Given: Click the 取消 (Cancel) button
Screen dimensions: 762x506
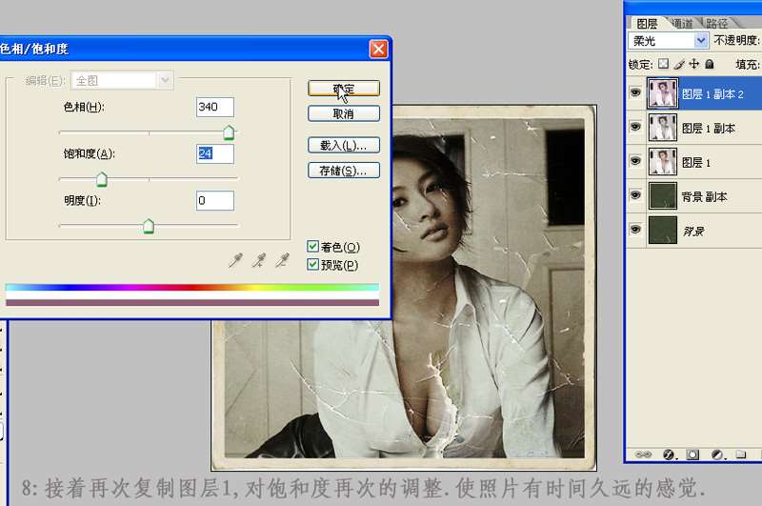Looking at the screenshot, I should (x=344, y=113).
